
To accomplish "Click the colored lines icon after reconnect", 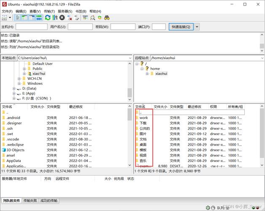I will pos(85,18).
